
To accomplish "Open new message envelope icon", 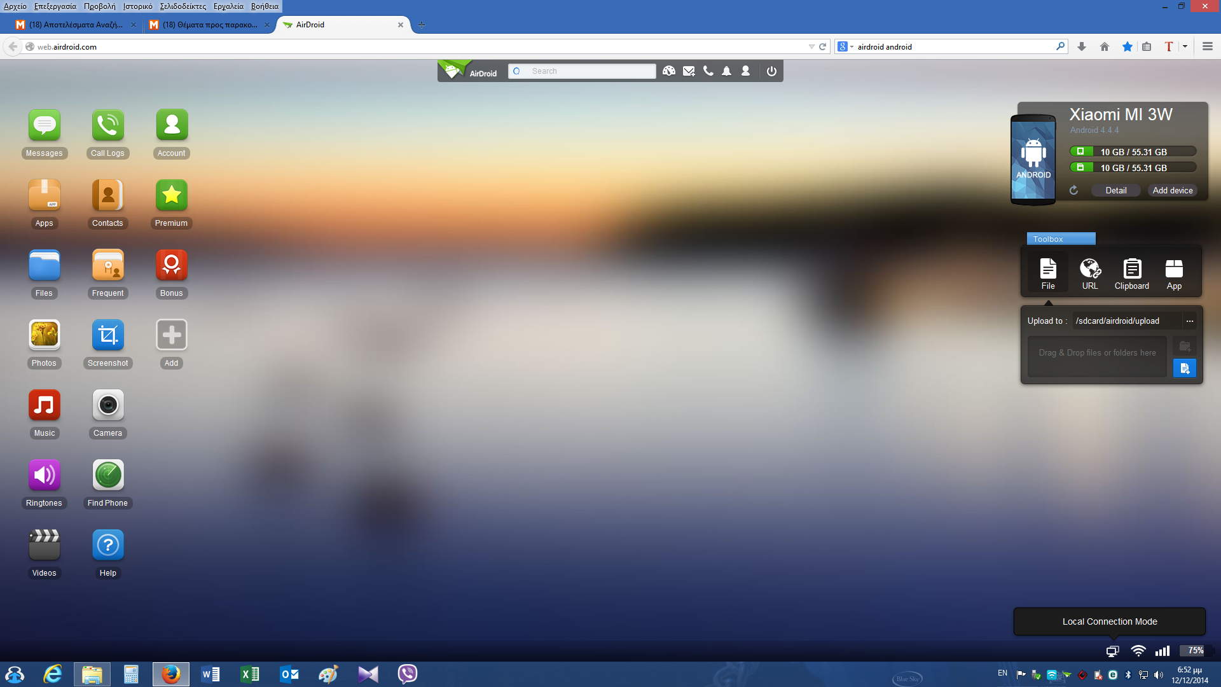I will point(689,71).
